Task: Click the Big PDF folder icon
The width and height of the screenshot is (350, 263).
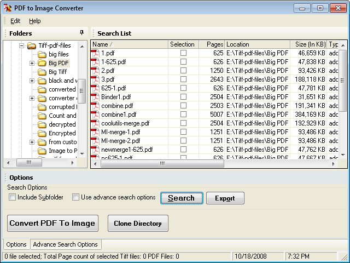Action: pyautogui.click(x=42, y=63)
